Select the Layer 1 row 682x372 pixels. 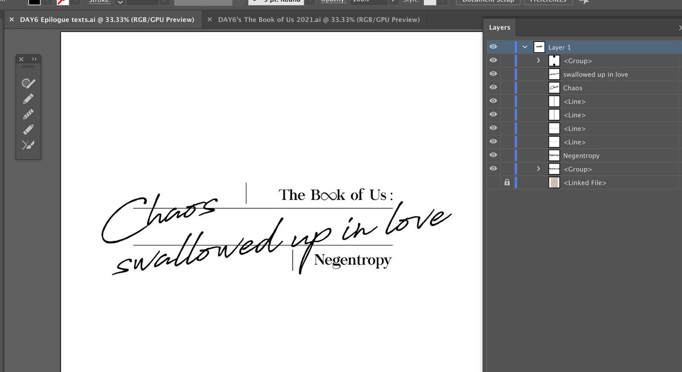pos(584,47)
